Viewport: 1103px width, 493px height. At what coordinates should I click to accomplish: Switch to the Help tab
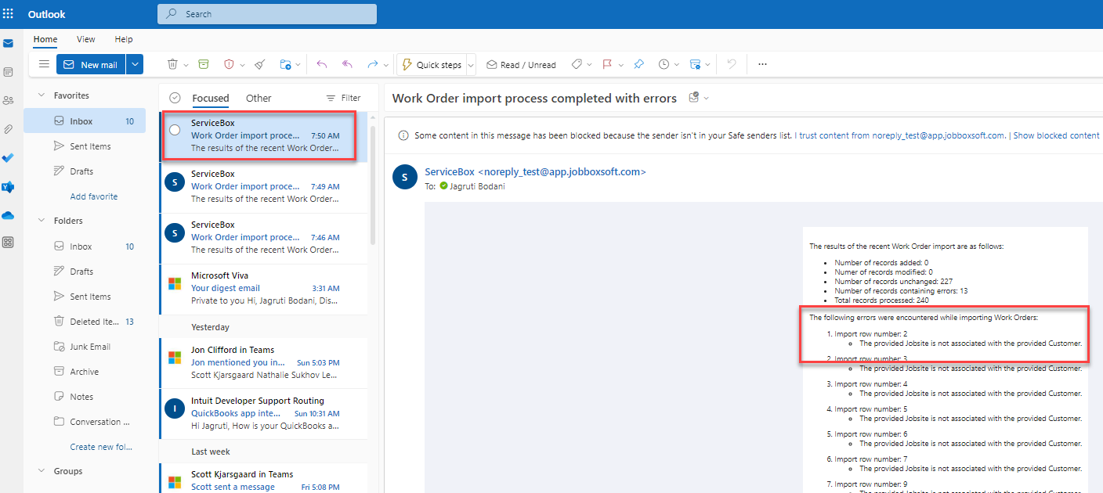(x=124, y=39)
